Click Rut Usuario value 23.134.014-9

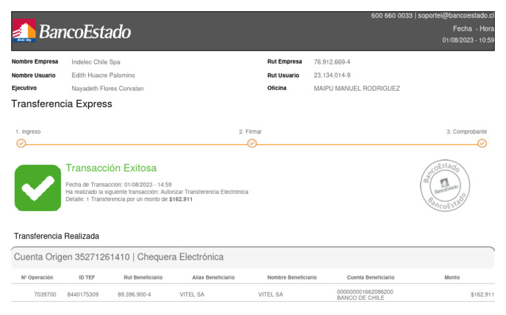(332, 75)
